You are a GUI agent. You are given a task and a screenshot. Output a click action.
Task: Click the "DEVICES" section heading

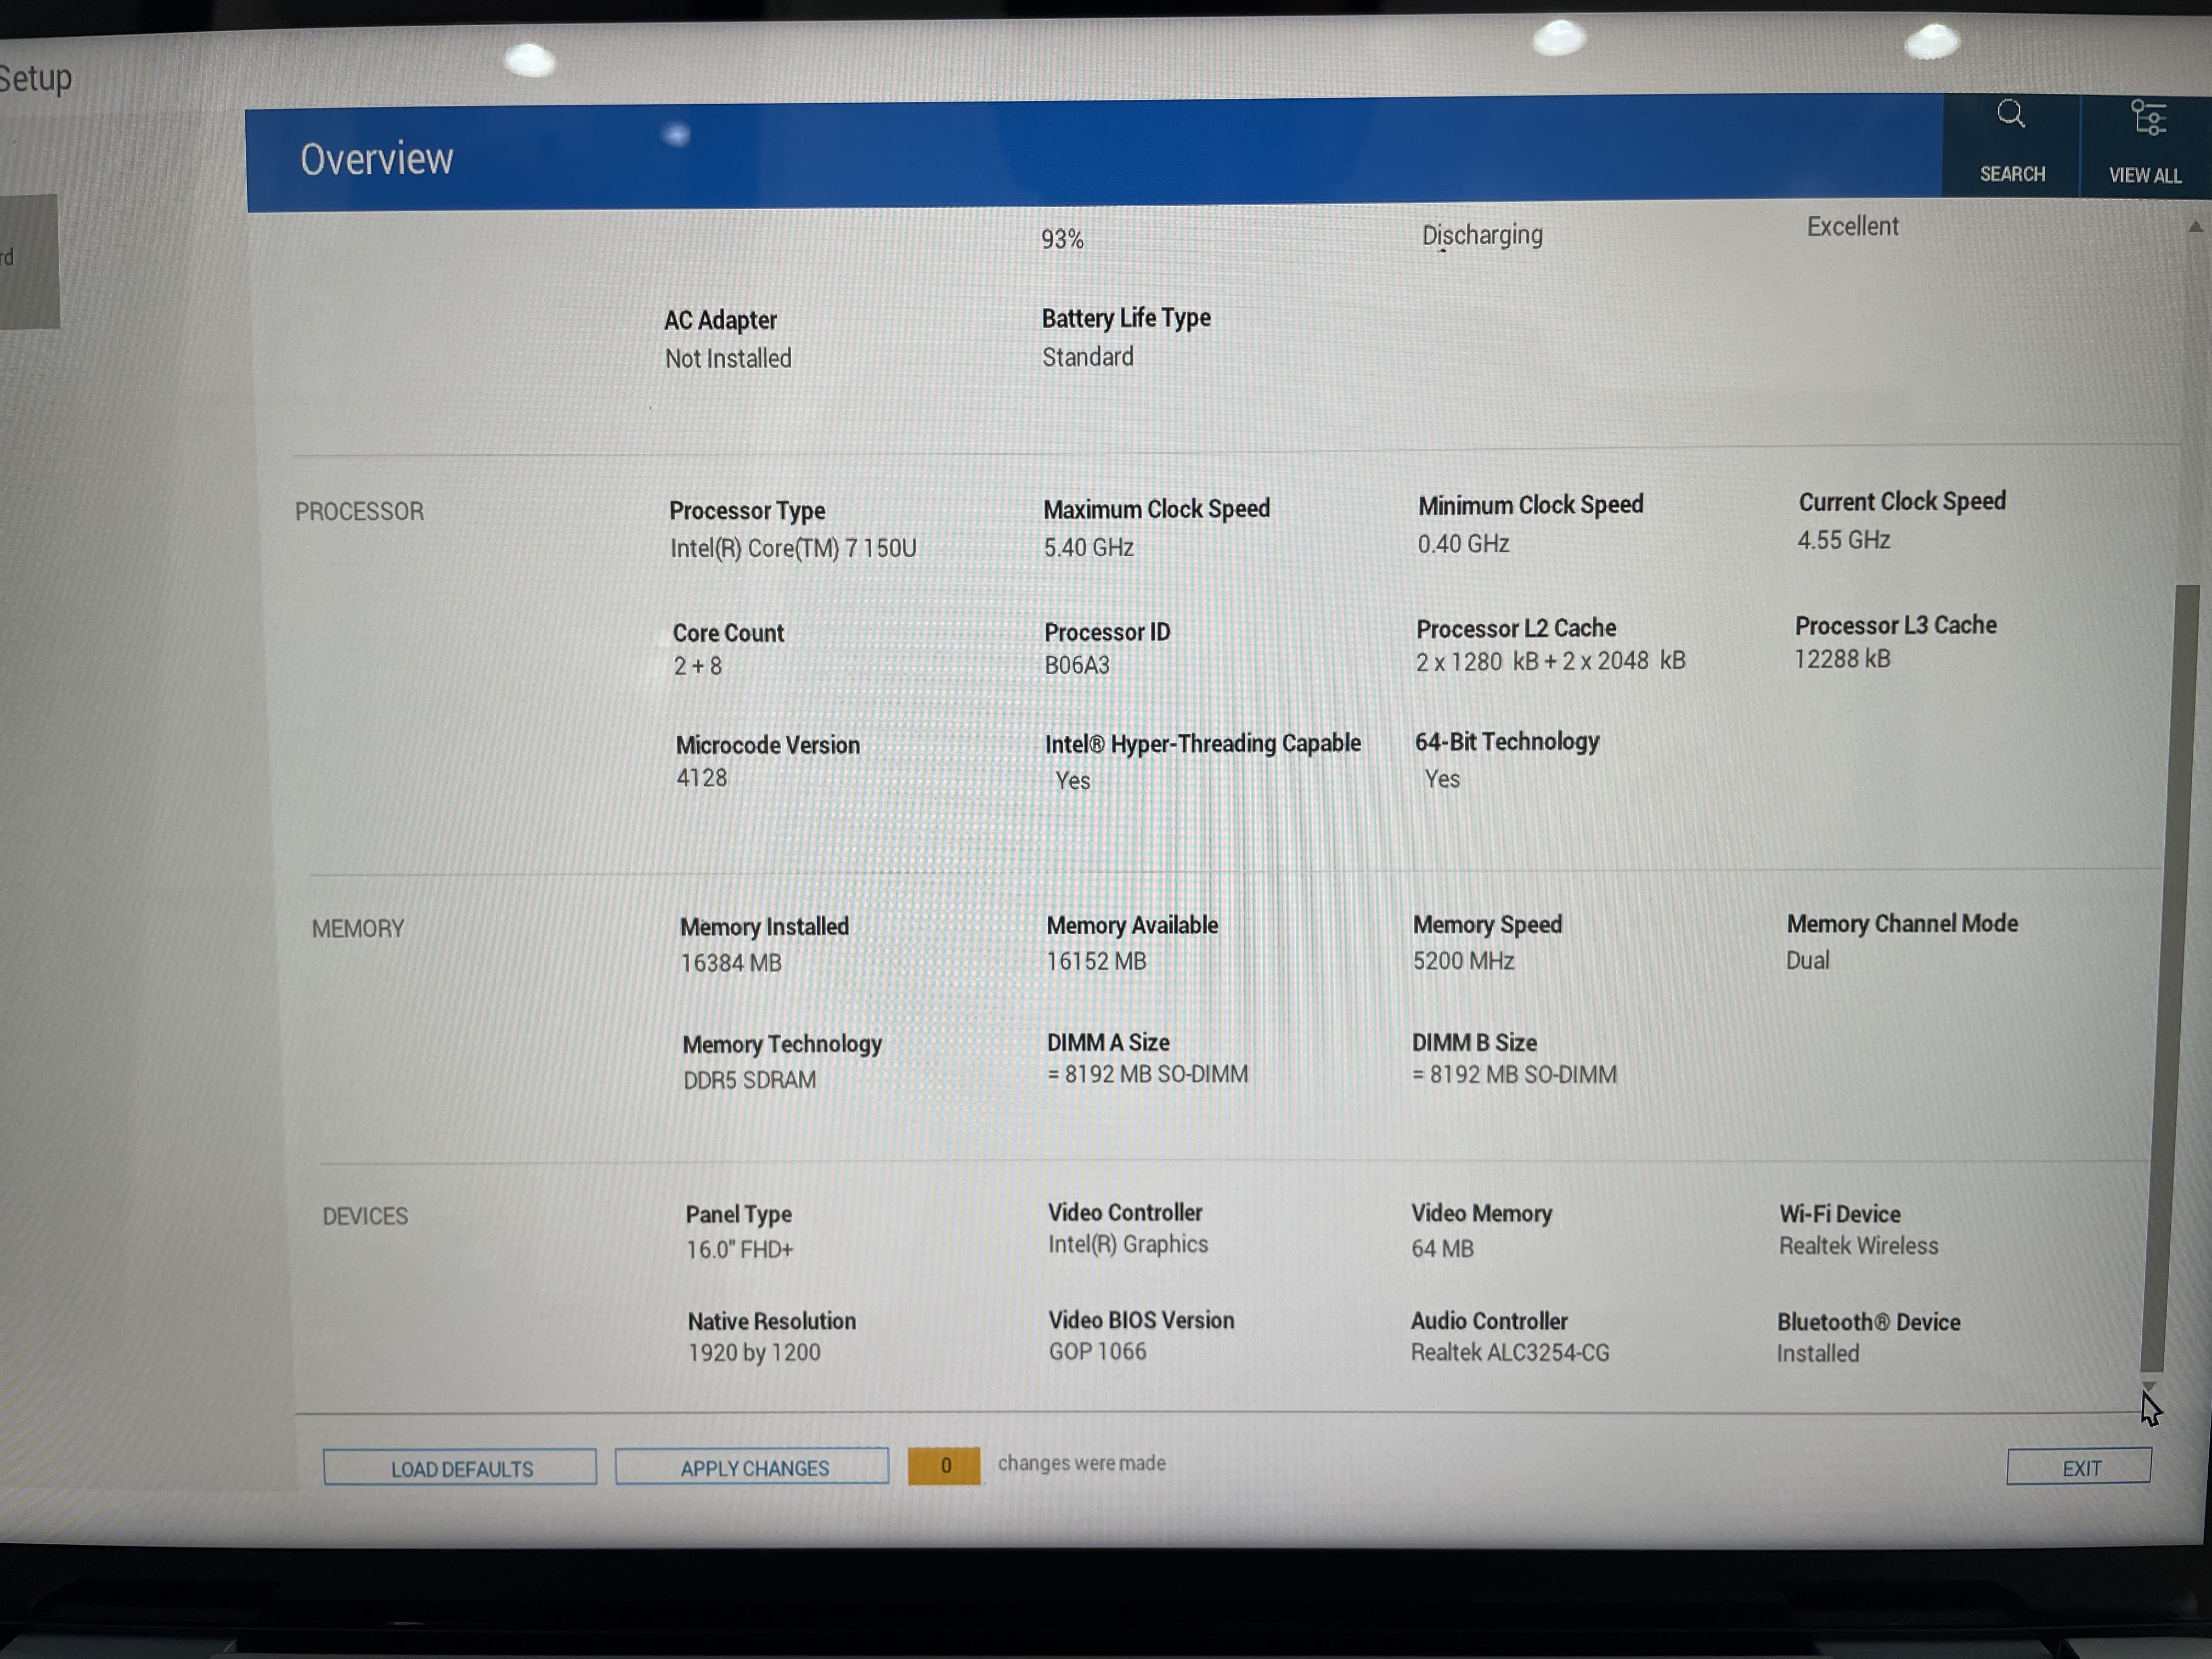point(365,1216)
